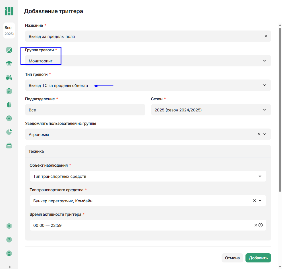The height and width of the screenshot is (269, 287).
Task: Click the layers stack icon in sidebar
Action: pyautogui.click(x=9, y=64)
